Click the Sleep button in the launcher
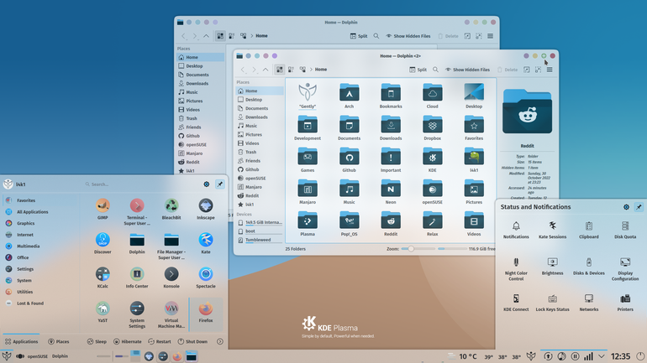Image resolution: width=647 pixels, height=363 pixels. (97, 341)
